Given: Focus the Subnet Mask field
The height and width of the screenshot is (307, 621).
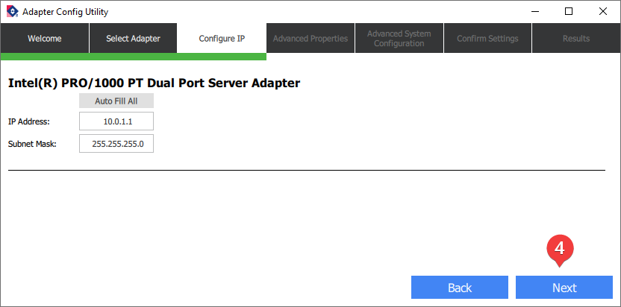Looking at the screenshot, I should click(x=116, y=144).
